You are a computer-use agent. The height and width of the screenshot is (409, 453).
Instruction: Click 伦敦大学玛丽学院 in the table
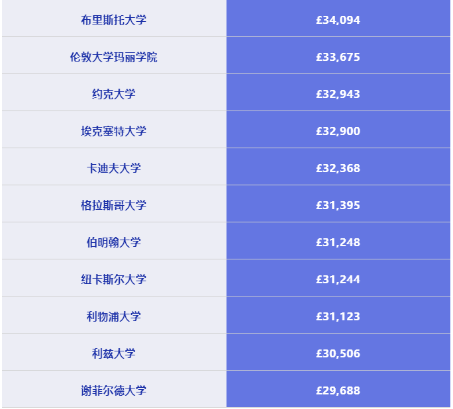114,57
